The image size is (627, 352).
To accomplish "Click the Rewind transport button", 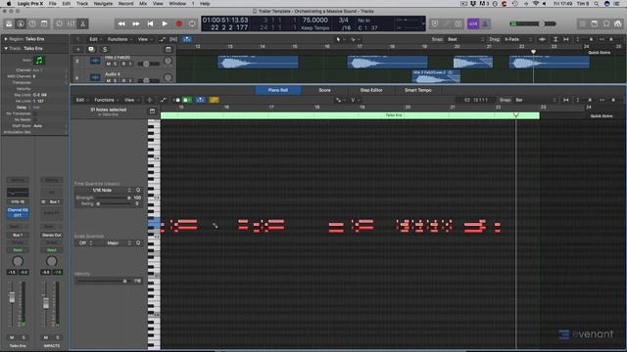I will (x=121, y=23).
